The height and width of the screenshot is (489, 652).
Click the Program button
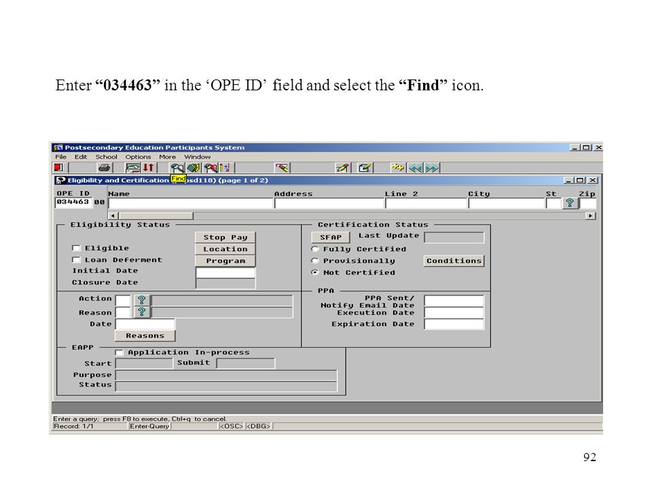(225, 261)
